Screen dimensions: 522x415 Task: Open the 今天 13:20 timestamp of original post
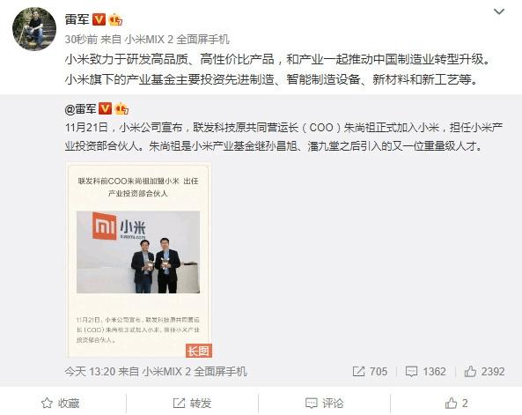90,371
